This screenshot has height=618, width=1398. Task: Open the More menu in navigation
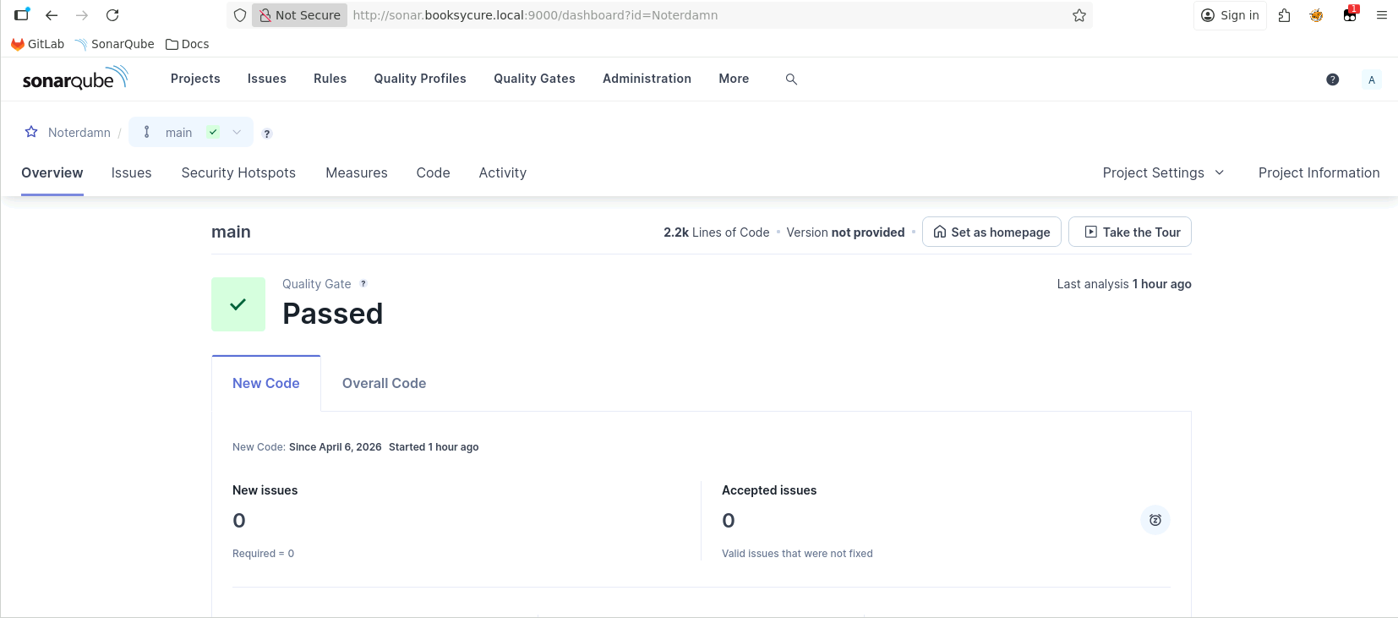pos(734,79)
